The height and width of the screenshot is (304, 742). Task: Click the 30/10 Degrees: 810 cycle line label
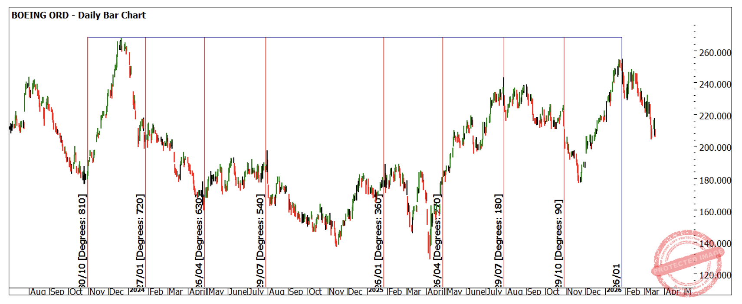(x=82, y=240)
